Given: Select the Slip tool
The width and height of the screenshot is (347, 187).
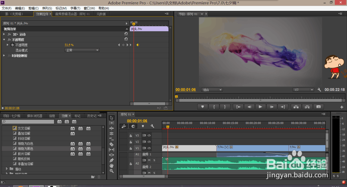Looking at the screenshot, I should [111, 150].
